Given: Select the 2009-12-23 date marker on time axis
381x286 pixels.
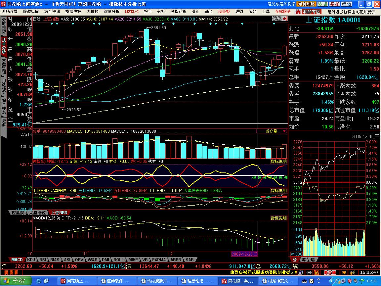Looking at the screenshot, I should 244,254.
